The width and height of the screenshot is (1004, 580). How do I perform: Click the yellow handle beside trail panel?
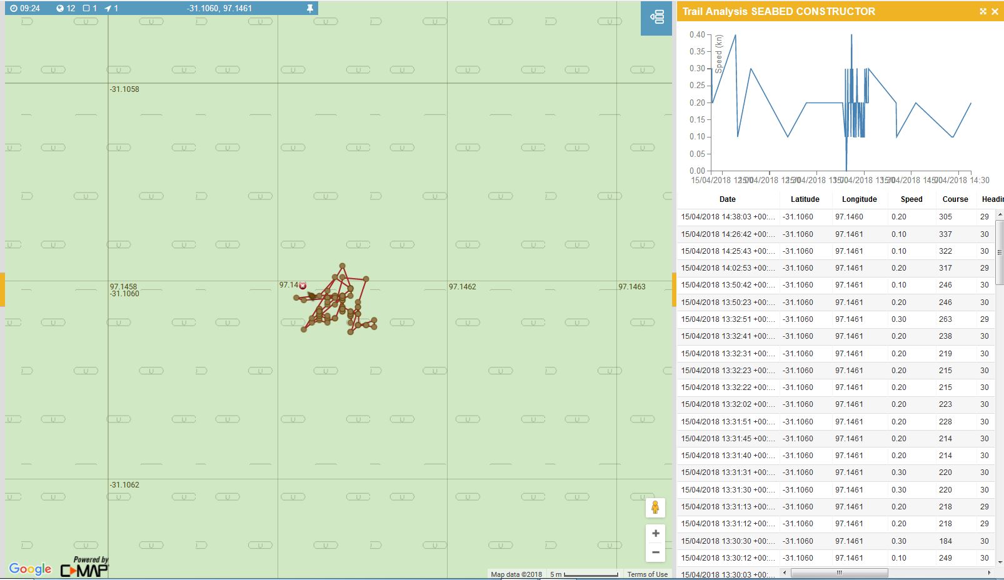675,290
